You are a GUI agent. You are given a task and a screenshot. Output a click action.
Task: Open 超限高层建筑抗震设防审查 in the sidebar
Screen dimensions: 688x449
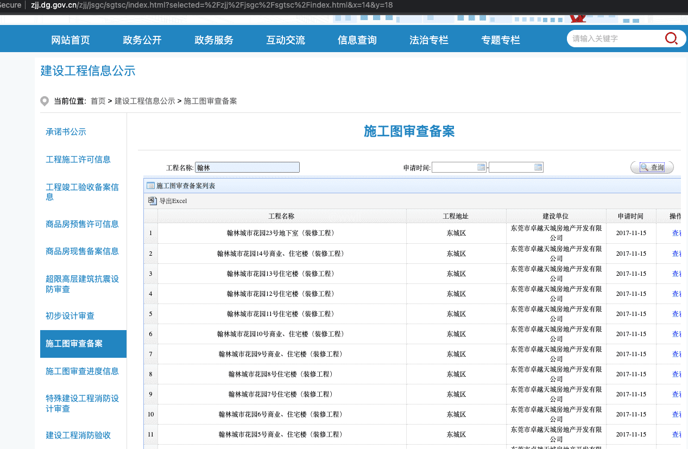(x=82, y=284)
